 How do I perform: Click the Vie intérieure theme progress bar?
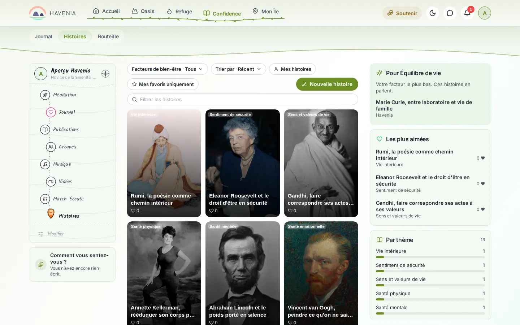pos(430,257)
